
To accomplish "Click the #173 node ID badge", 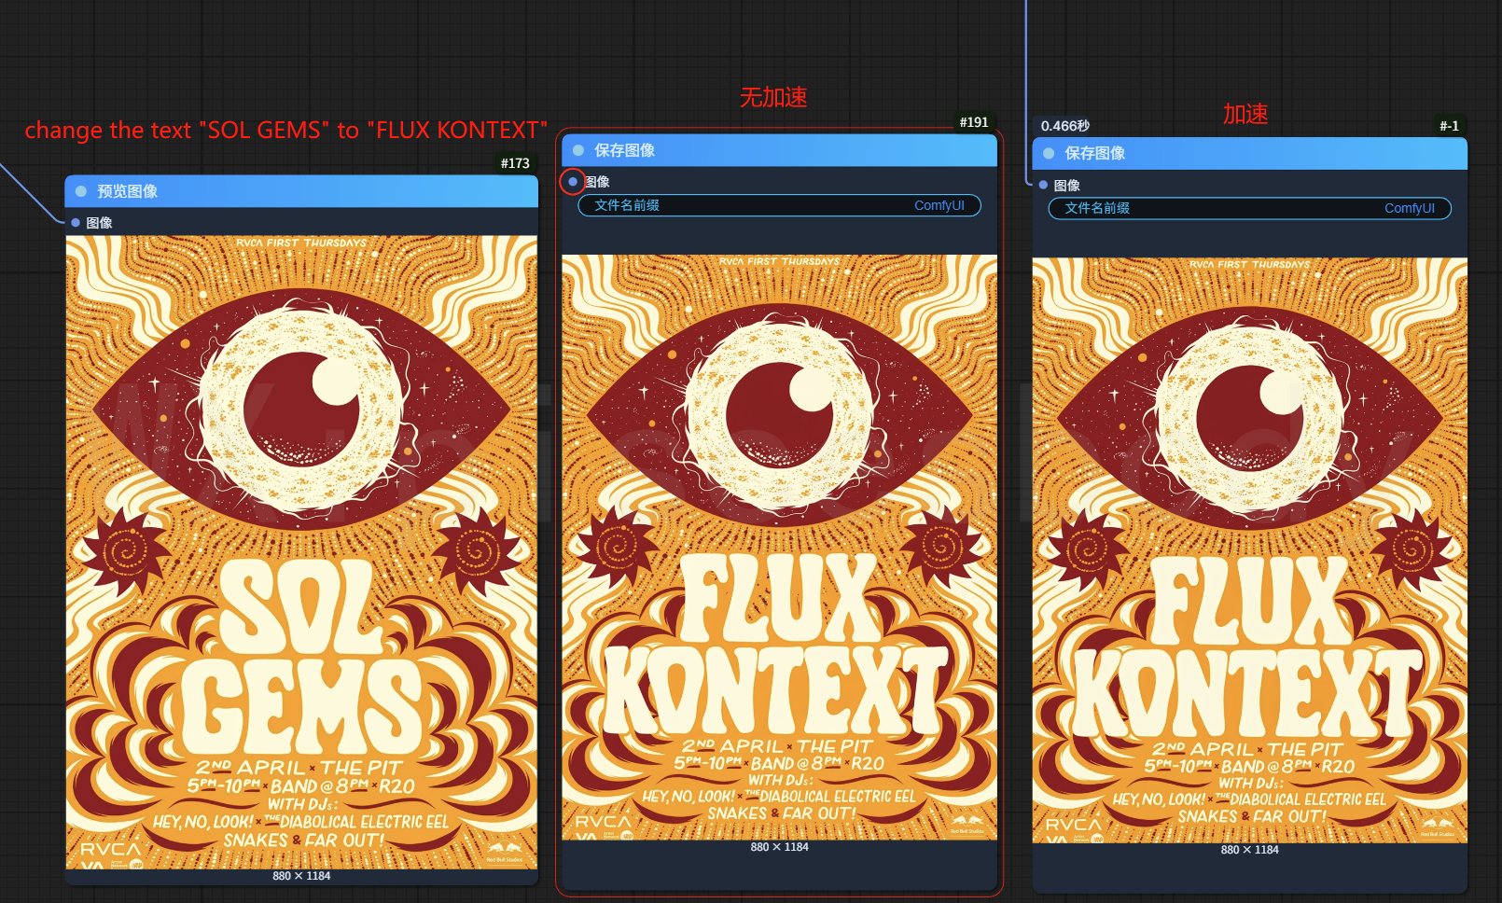I will 515,163.
